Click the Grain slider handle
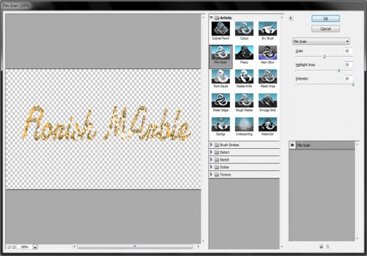367x256 pixels. click(x=324, y=56)
